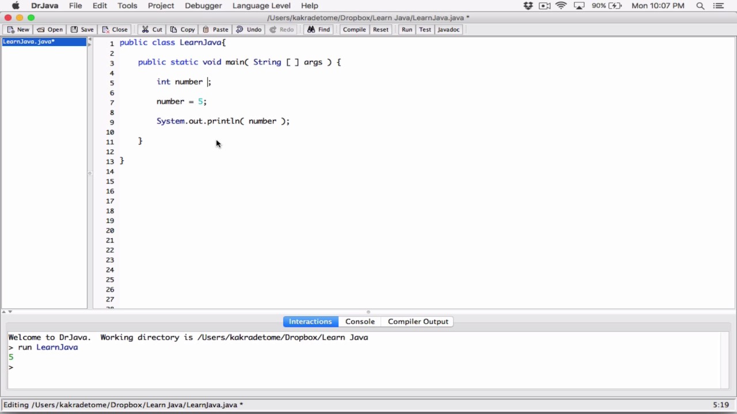
Task: Undo the last edit via Undo button
Action: [x=249, y=29]
